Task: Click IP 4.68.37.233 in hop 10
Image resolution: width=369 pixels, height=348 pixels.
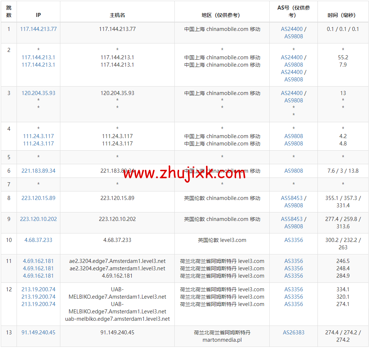Action: (x=38, y=240)
